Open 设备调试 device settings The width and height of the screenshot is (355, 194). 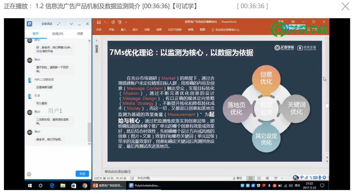pyautogui.click(x=47, y=24)
